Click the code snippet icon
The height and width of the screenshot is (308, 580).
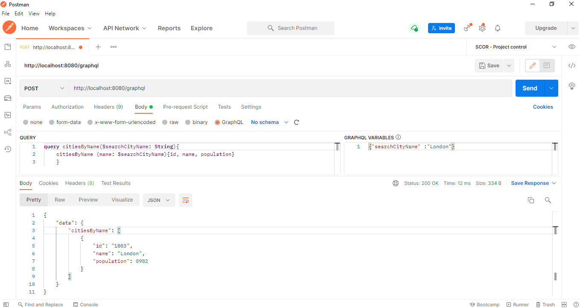572,65
